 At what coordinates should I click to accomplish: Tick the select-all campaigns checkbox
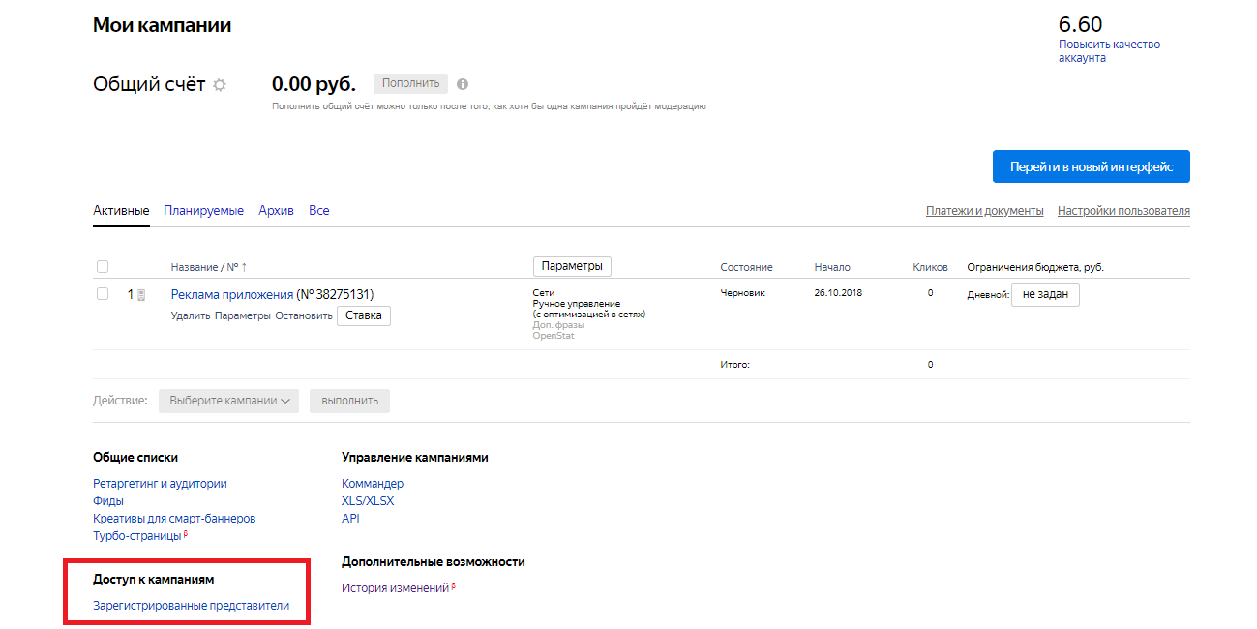point(103,267)
